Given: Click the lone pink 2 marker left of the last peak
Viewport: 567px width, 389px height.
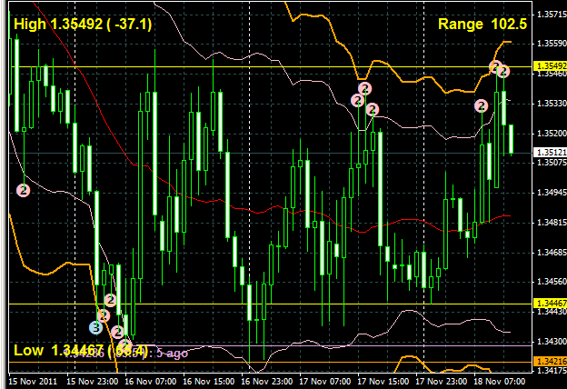Looking at the screenshot, I should [x=481, y=106].
